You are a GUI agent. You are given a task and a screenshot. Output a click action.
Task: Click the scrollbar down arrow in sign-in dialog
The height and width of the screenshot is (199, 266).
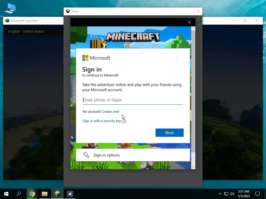[193, 167]
